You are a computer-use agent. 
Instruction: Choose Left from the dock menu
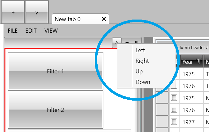(x=140, y=50)
